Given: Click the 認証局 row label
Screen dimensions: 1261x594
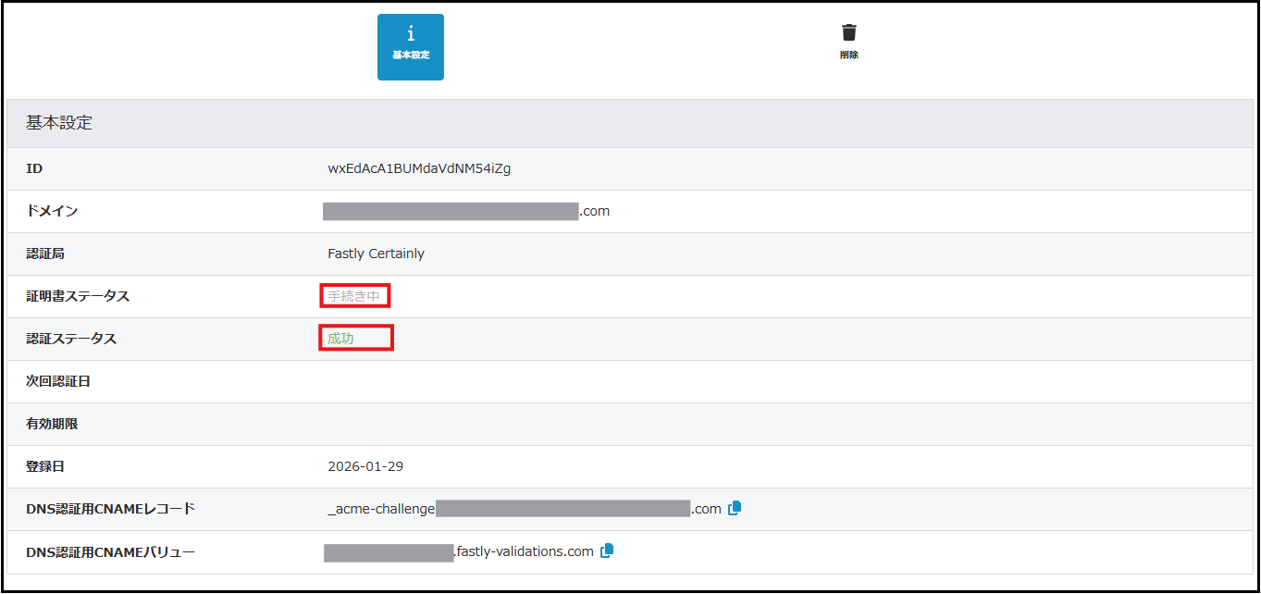Looking at the screenshot, I should pos(45,254).
